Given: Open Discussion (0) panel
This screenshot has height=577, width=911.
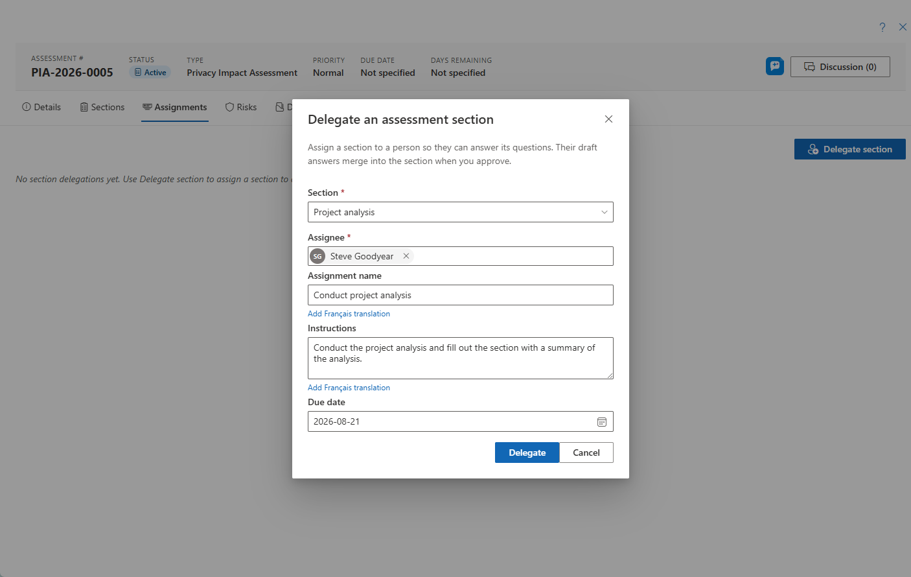Looking at the screenshot, I should 840,67.
